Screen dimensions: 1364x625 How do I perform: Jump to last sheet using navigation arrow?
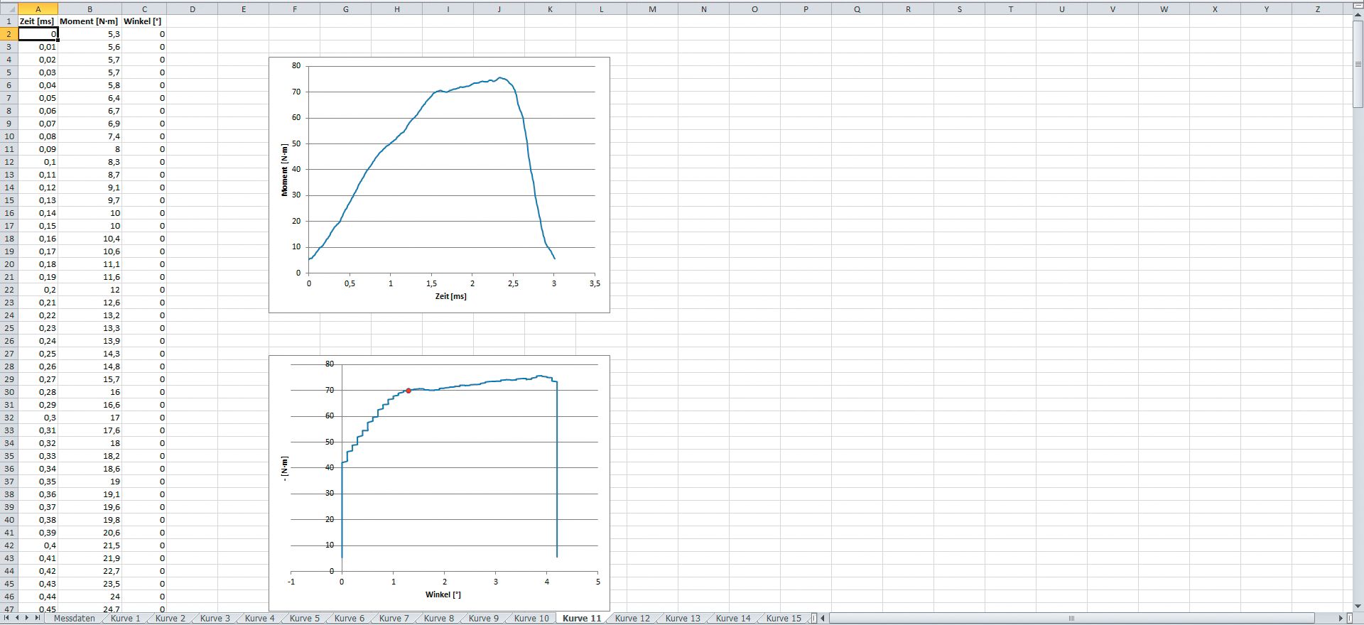pos(38,619)
